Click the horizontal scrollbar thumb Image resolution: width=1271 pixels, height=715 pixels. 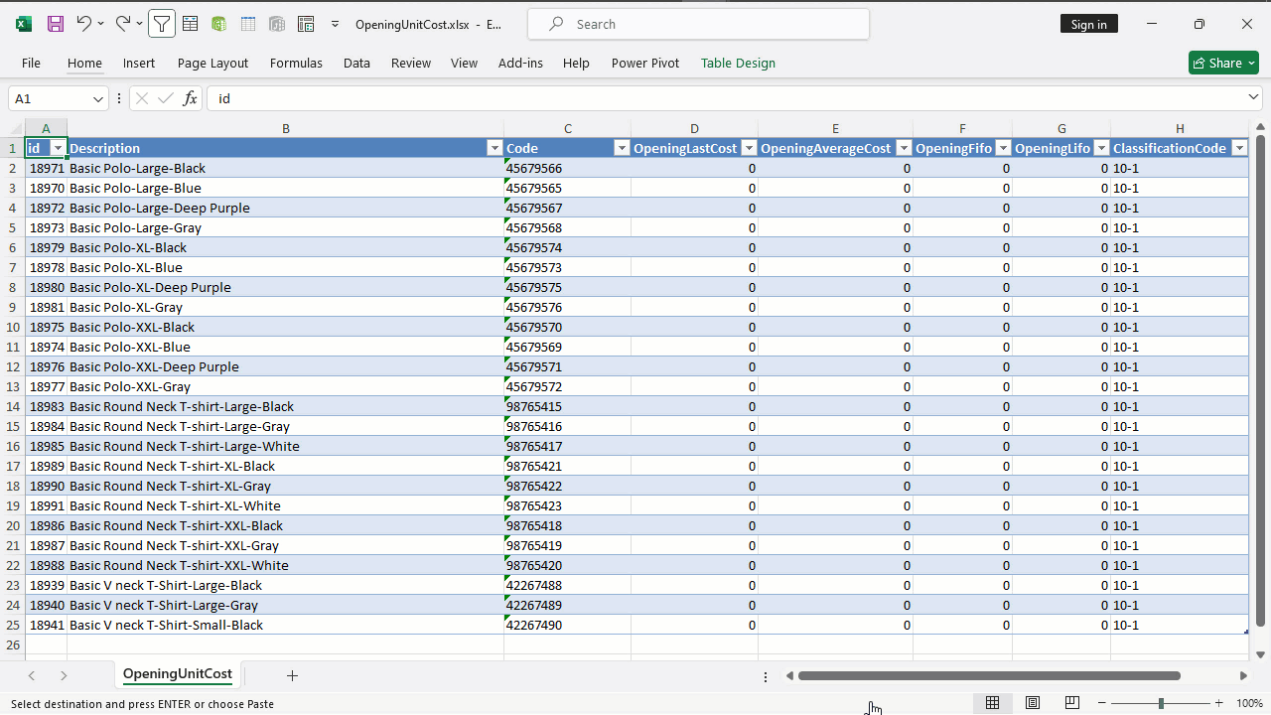click(989, 675)
